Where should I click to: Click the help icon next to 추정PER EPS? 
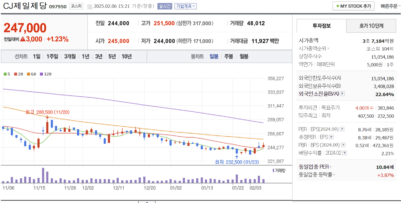[331, 137]
